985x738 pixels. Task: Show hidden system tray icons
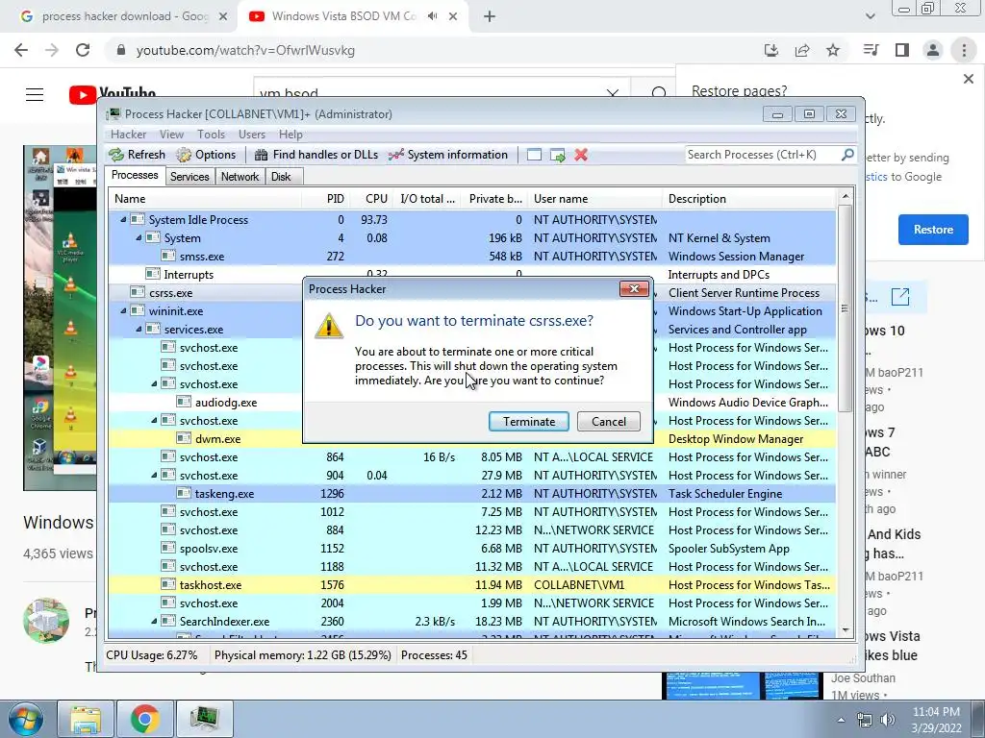click(x=841, y=721)
